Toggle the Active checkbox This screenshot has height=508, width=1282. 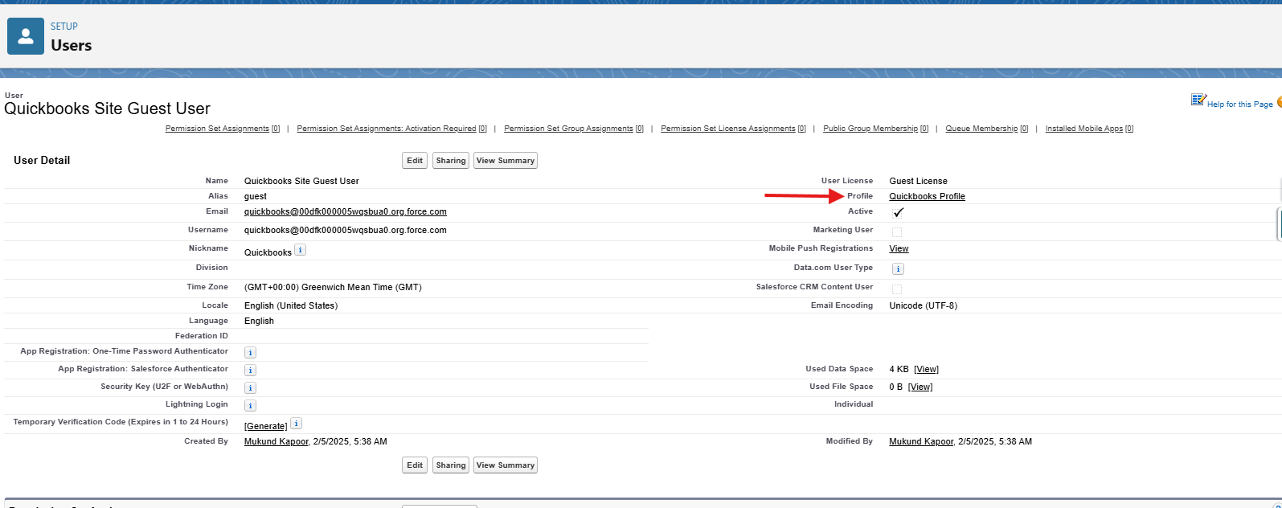coord(898,213)
